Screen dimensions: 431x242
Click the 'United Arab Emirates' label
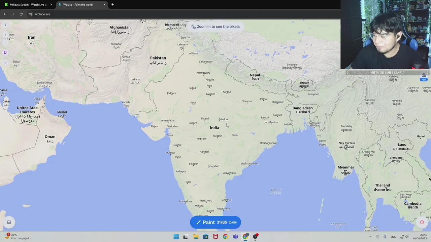point(27,110)
